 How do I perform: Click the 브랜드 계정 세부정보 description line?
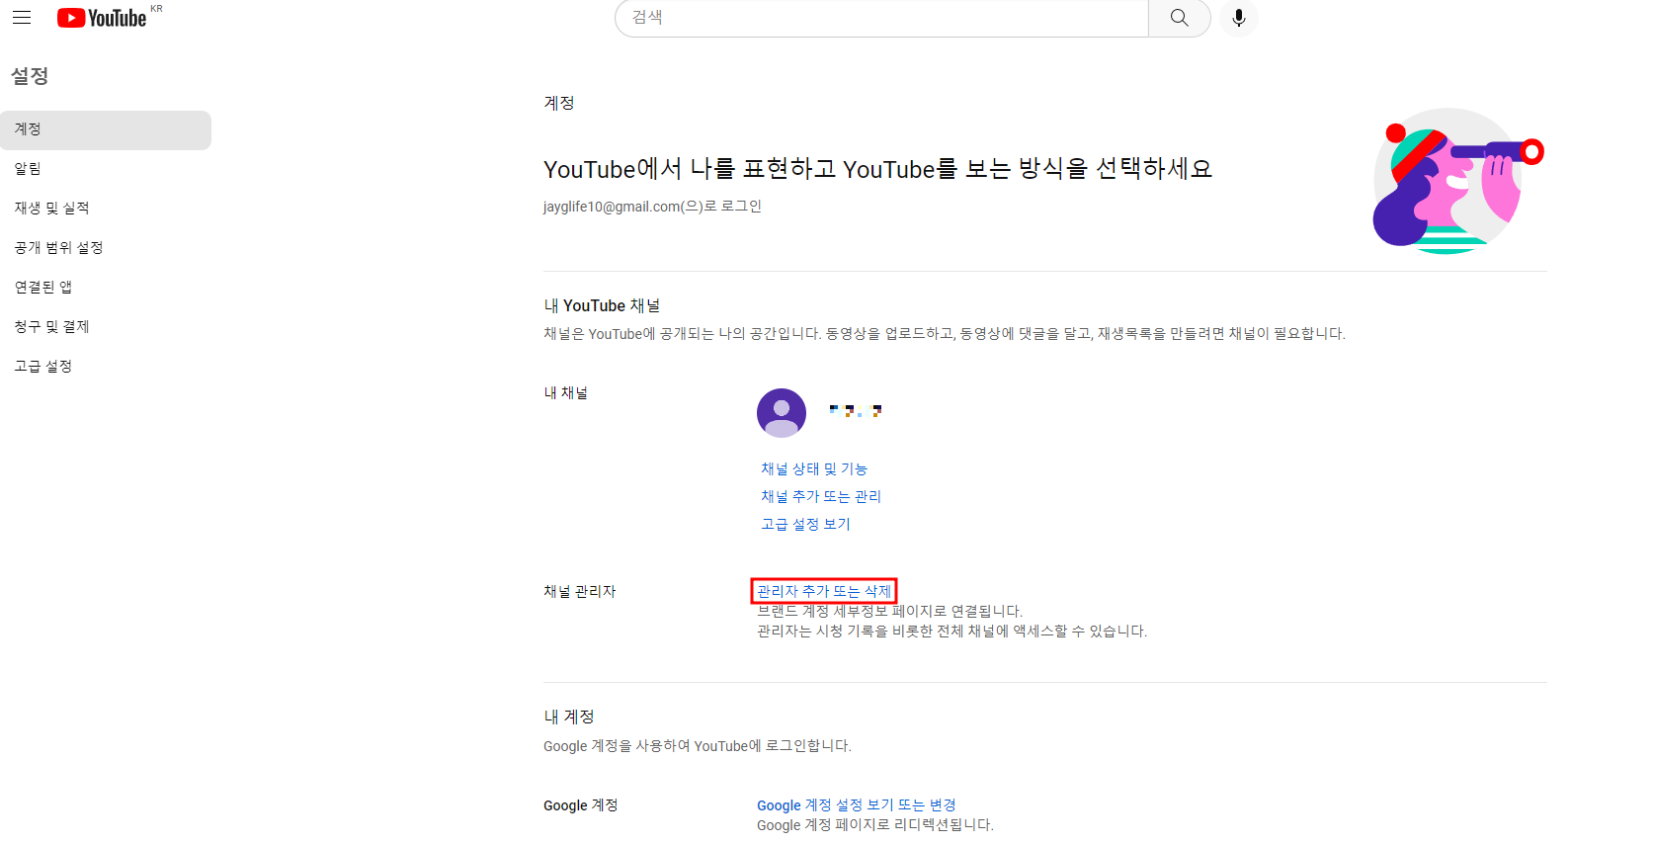(x=890, y=611)
